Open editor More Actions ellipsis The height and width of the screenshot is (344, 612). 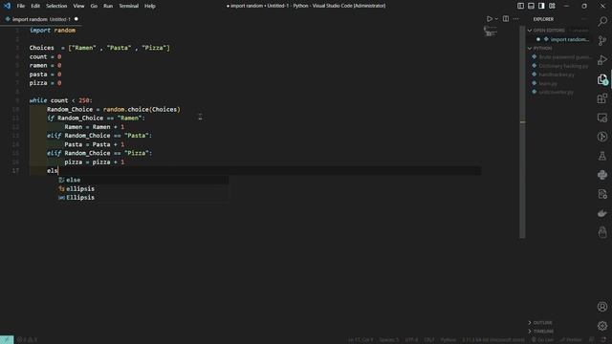click(516, 19)
